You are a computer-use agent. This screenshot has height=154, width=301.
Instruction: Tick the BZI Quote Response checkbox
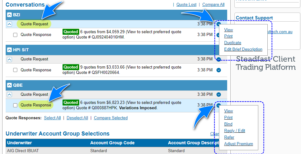click(x=15, y=35)
